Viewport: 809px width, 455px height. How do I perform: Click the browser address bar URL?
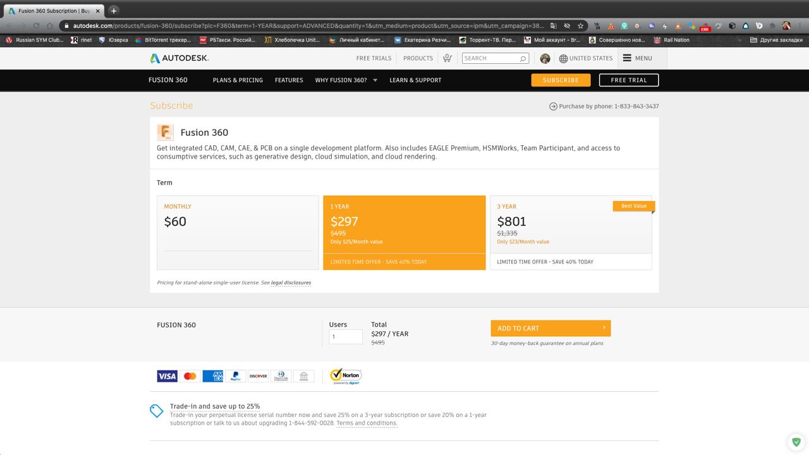(308, 26)
